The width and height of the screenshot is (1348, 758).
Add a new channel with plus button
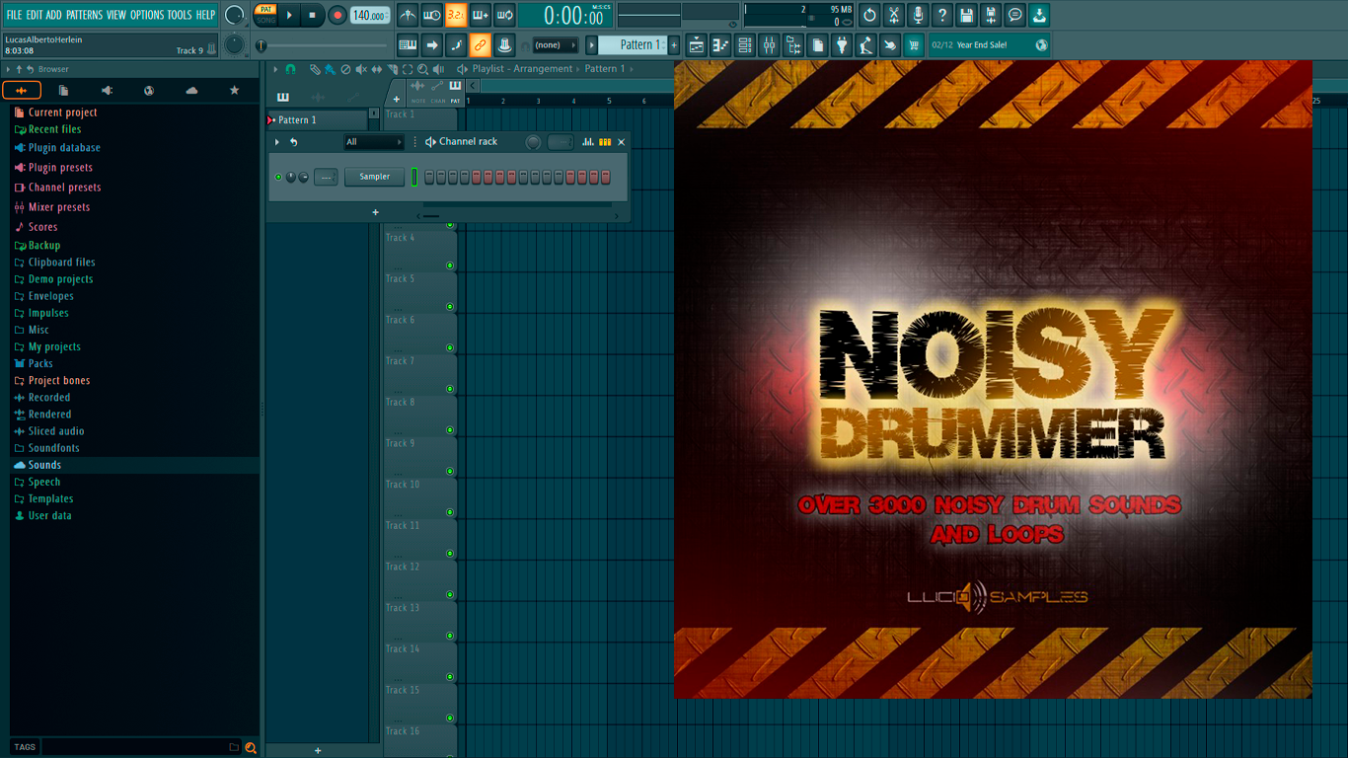(x=375, y=212)
